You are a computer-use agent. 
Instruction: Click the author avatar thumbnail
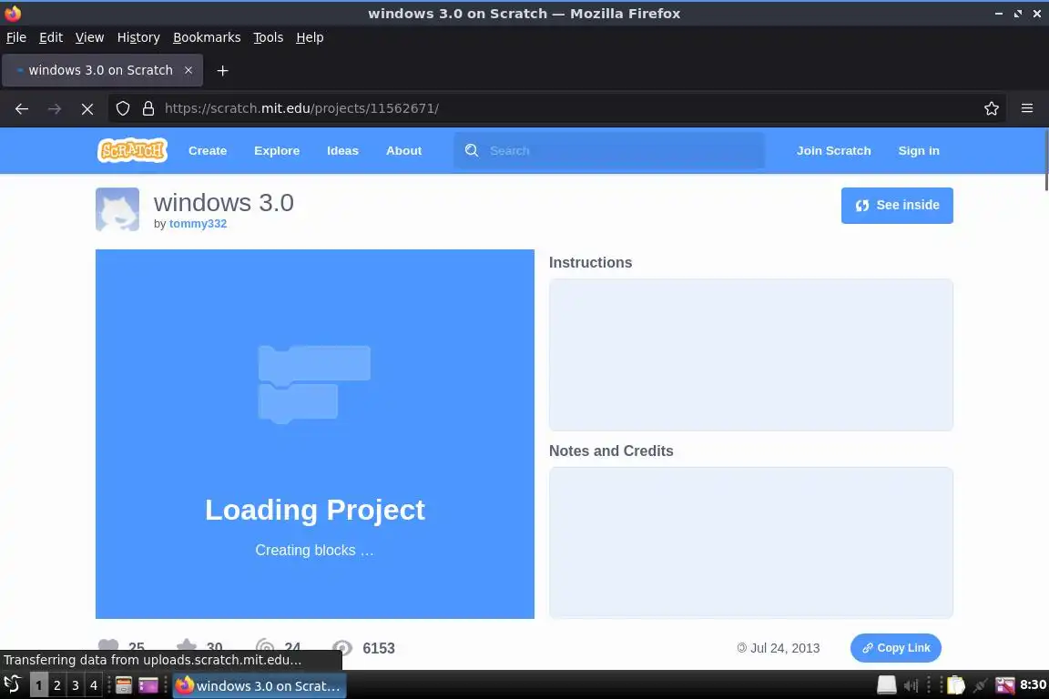click(117, 209)
